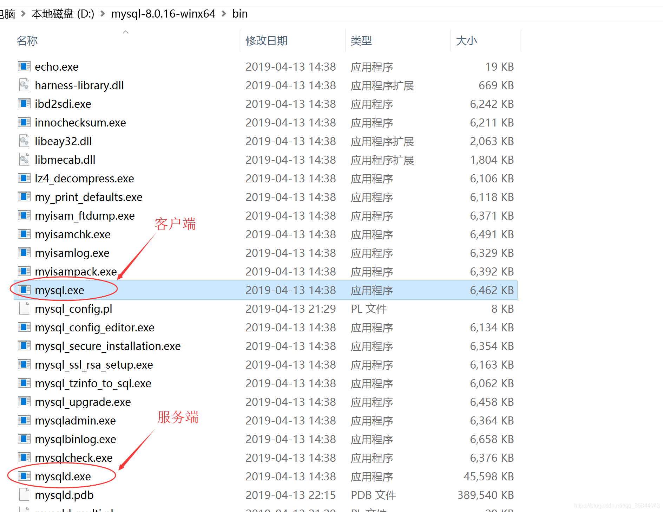Click the mysql_ssl_rsa_setup.exe icon
663x512 pixels.
[x=24, y=364]
